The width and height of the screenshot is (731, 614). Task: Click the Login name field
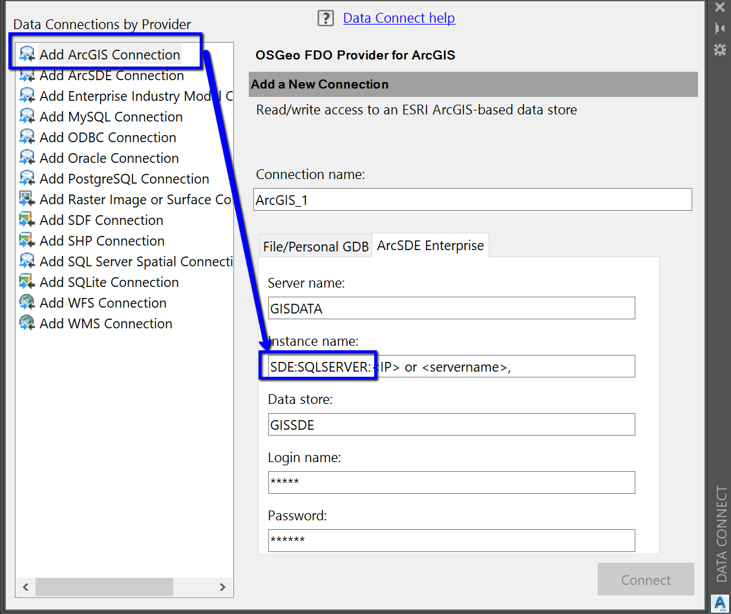click(451, 482)
